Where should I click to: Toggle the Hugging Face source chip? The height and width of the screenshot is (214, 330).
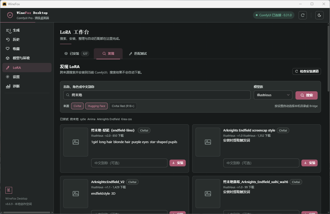(x=97, y=106)
